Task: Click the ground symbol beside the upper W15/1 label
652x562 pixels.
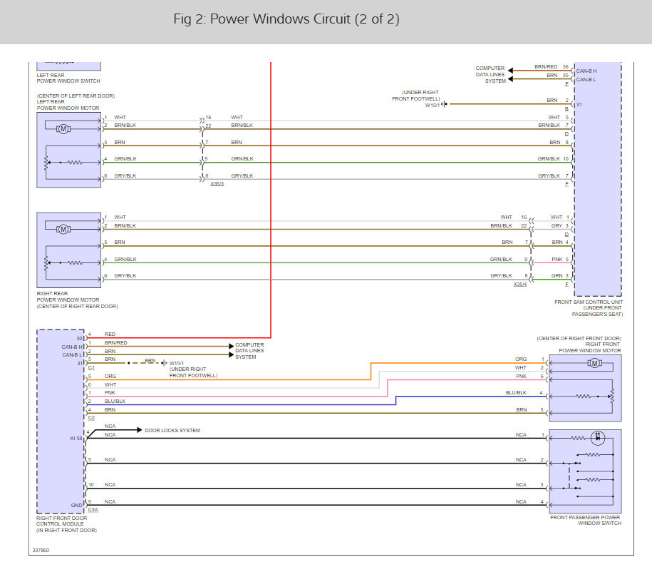Action: [x=443, y=104]
